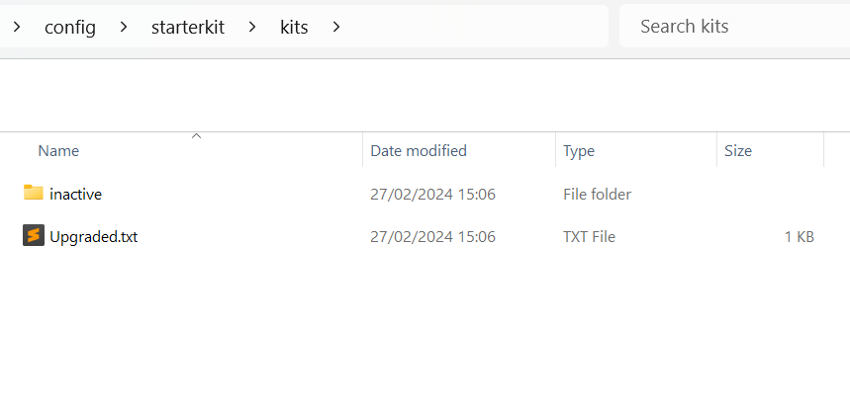Click the kits breadcrumb segment
Viewport: 850px width, 409px height.
[294, 27]
